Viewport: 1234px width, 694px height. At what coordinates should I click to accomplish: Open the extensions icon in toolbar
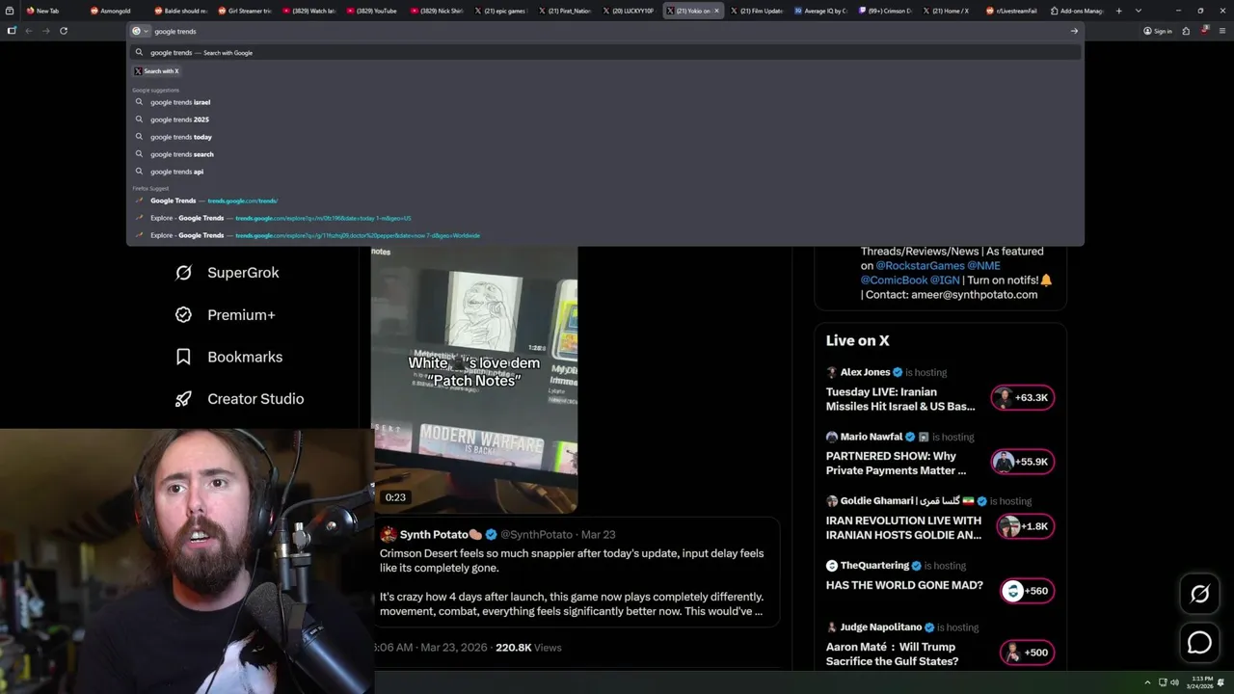pyautogui.click(x=1188, y=31)
